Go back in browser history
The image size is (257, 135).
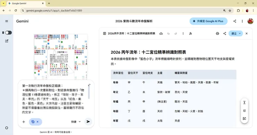[3, 10]
